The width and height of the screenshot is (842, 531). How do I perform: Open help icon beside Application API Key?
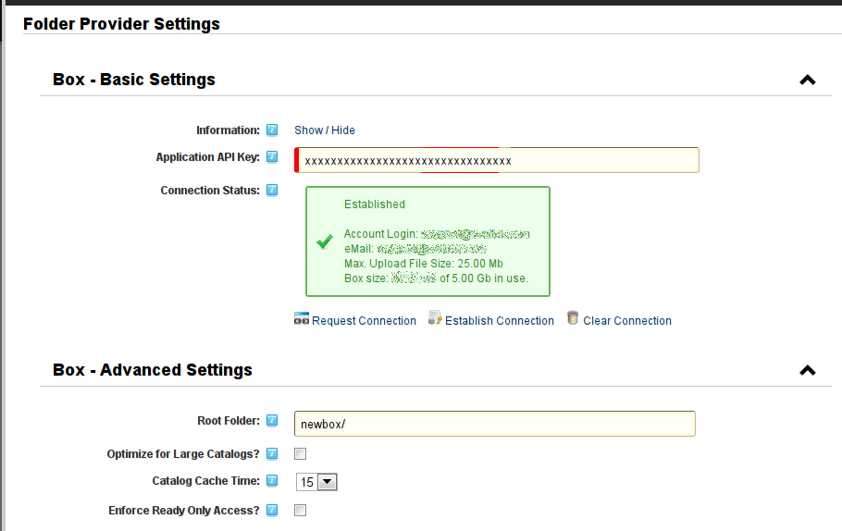(272, 156)
